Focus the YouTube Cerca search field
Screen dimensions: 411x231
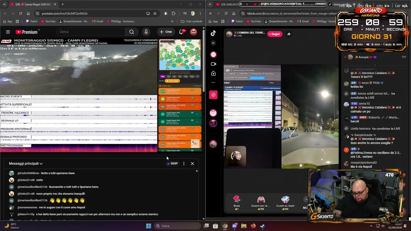click(90, 32)
